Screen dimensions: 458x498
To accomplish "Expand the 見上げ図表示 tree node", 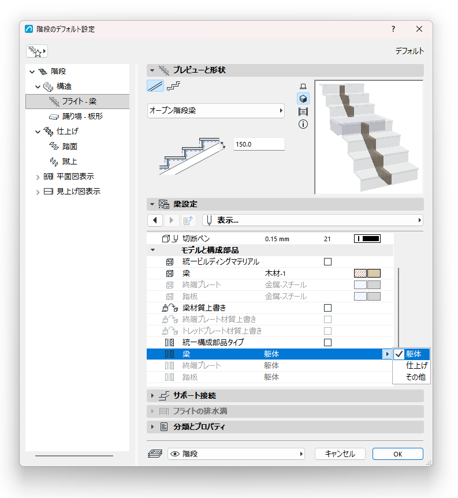I will point(38,192).
